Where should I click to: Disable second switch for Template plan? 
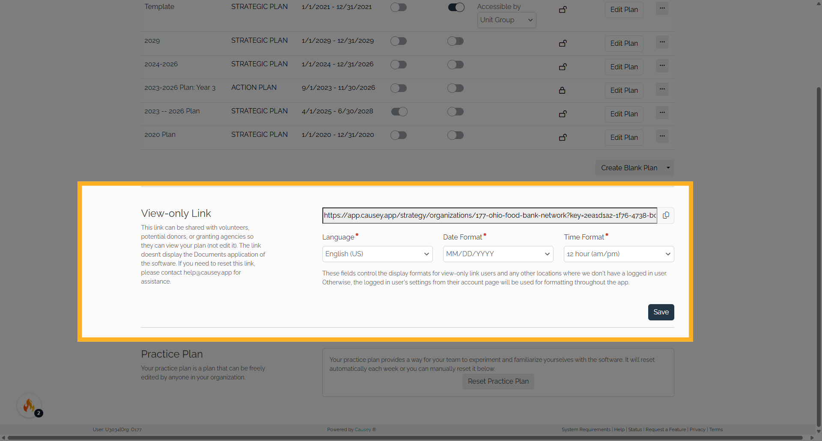(x=456, y=7)
